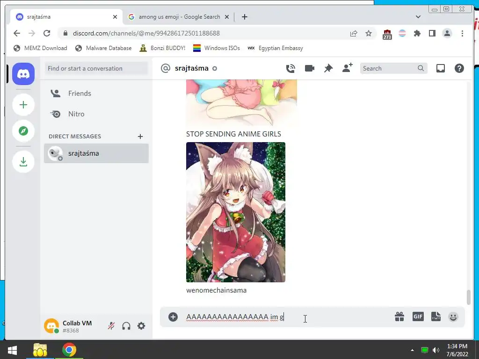Open the partially visible upper anime image
Image resolution: width=479 pixels, height=359 pixels.
coord(241,102)
